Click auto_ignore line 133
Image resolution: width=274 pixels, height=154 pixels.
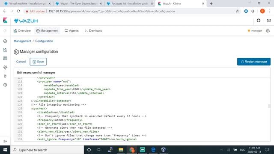(86, 139)
